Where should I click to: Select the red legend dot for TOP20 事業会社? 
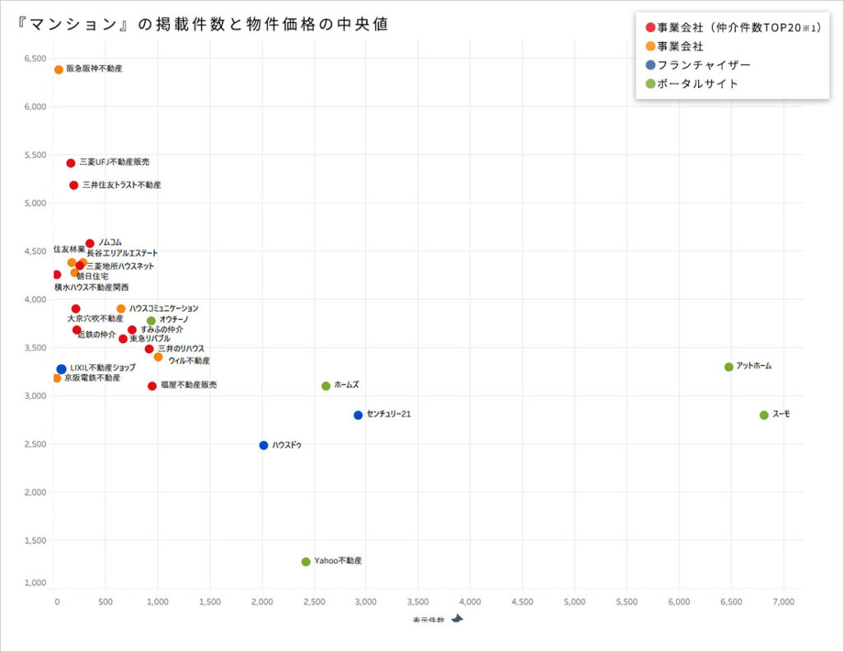pyautogui.click(x=650, y=28)
